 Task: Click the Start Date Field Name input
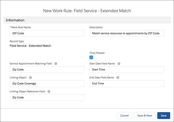pos(127,70)
